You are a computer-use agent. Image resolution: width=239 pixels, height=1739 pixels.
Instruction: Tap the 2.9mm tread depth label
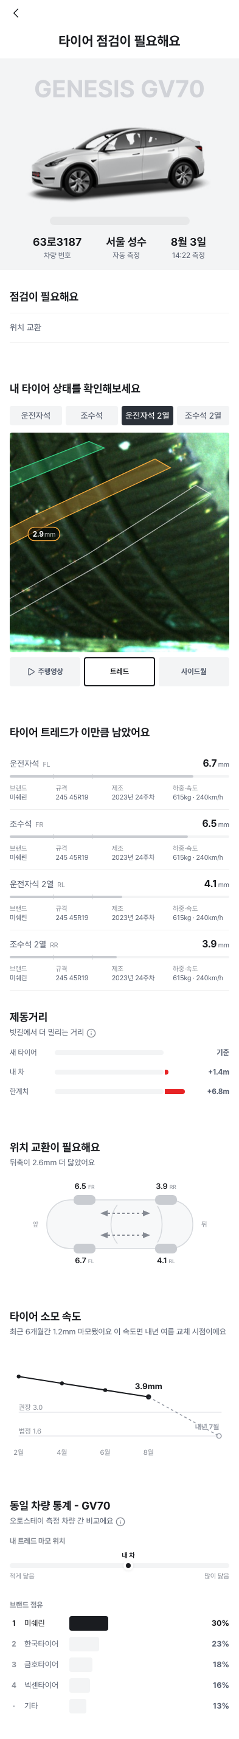pyautogui.click(x=44, y=534)
